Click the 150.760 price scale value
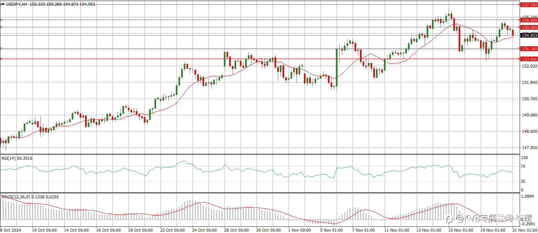Screen dimensions: 538x233 pyautogui.click(x=530, y=99)
